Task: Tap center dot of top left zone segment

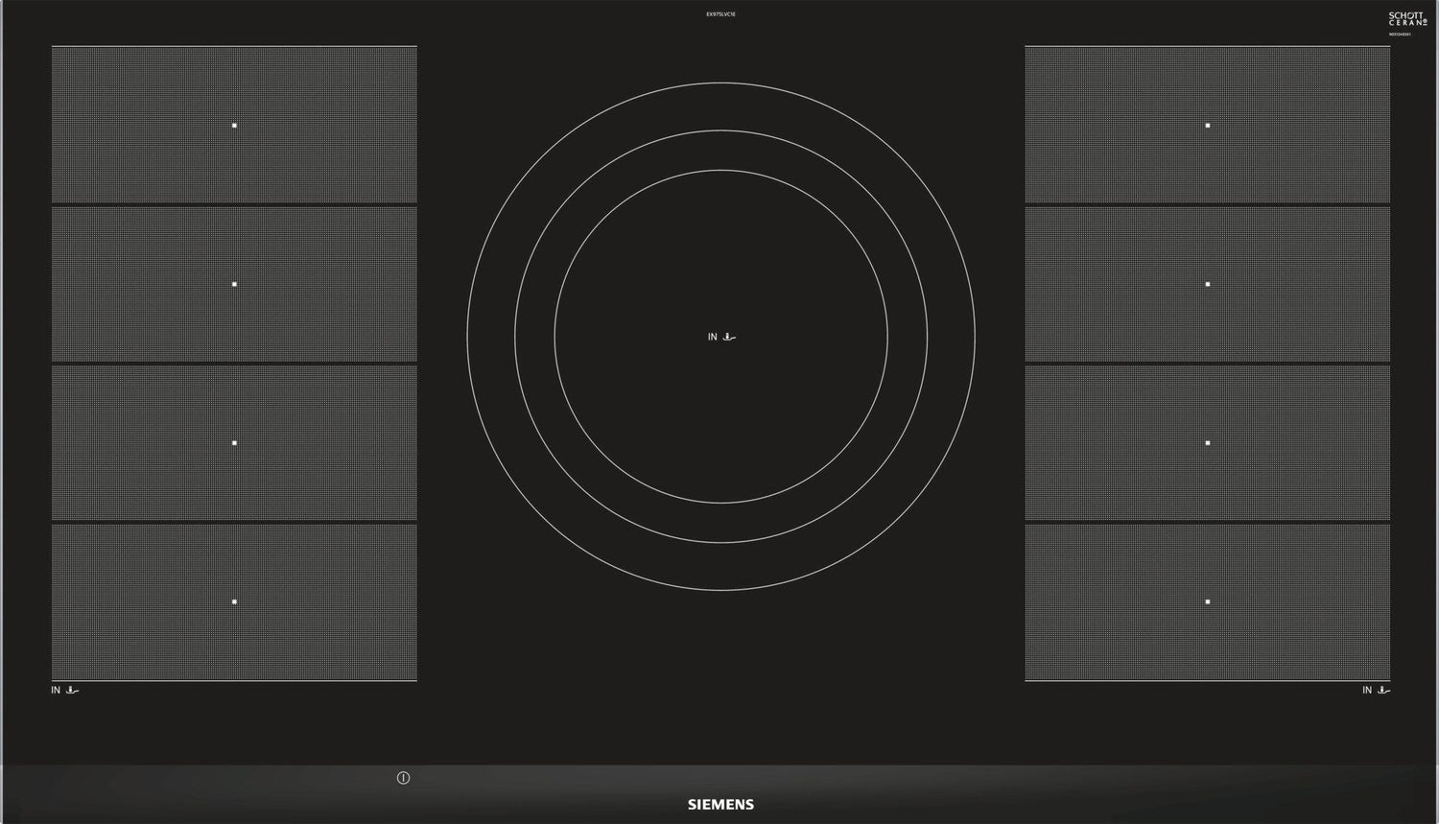Action: (234, 126)
